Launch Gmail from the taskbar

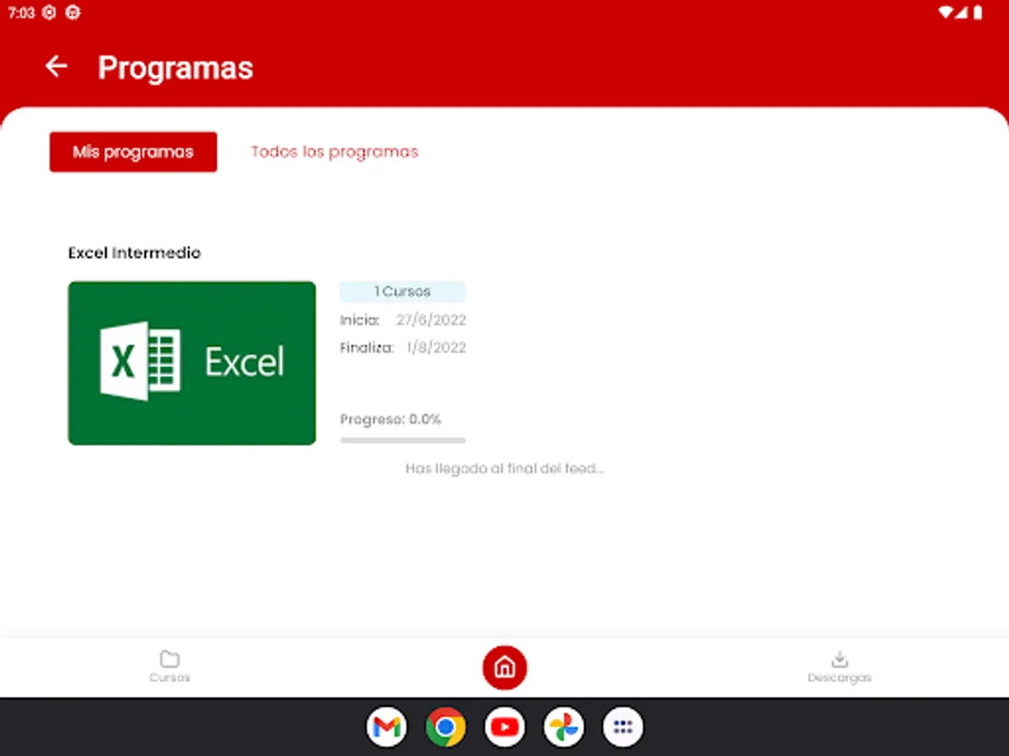(x=387, y=727)
